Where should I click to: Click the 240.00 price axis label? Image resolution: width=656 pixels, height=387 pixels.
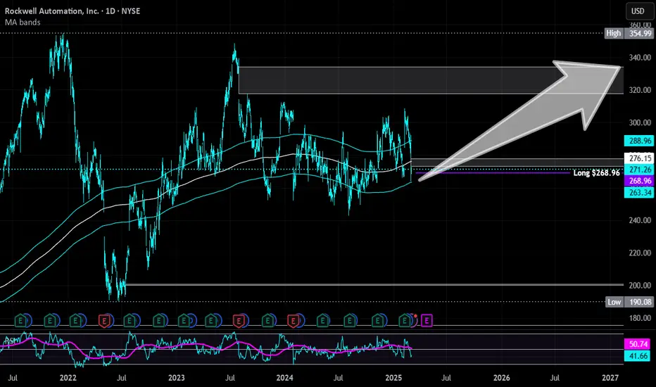tap(640, 220)
